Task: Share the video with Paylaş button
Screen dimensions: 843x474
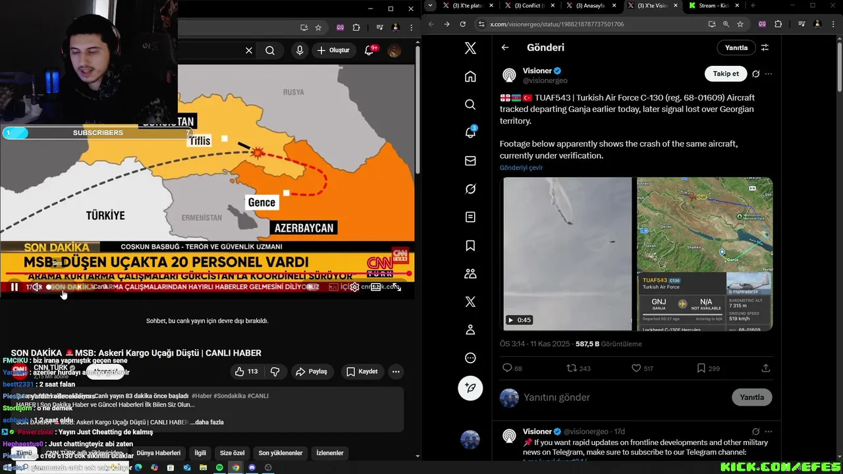Action: [x=312, y=371]
